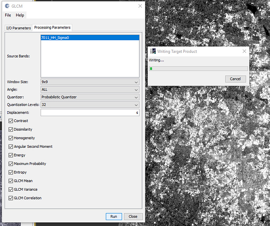The height and width of the screenshot is (226, 270).
Task: Open the Window Size dropdown
Action: click(90, 82)
